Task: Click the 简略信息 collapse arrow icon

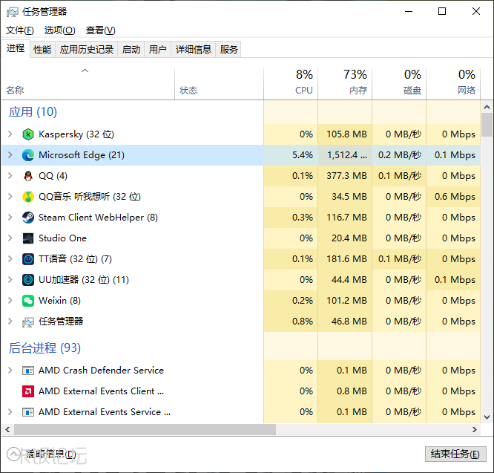Action: click(x=13, y=454)
